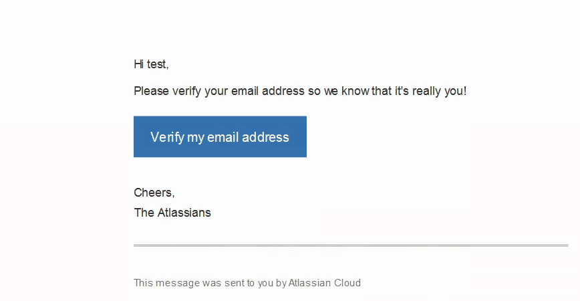Click the 'Cheers,' sign-off text

pos(154,193)
